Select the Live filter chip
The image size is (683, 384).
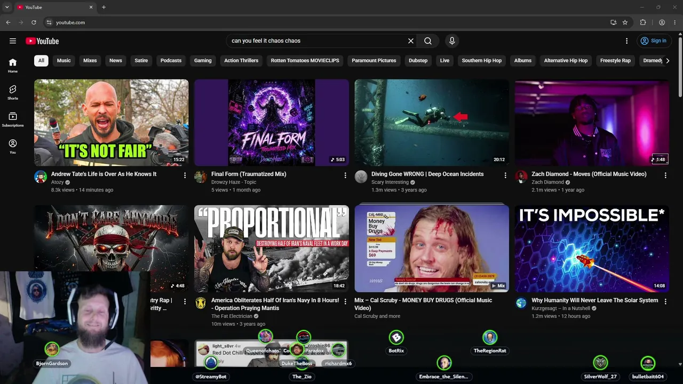[444, 61]
